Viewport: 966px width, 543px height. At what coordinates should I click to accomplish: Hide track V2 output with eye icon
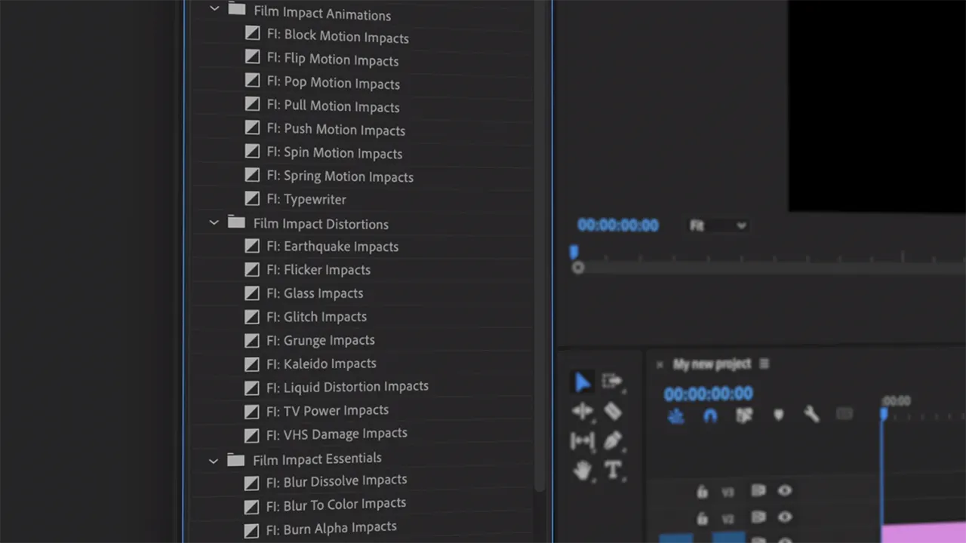point(785,517)
